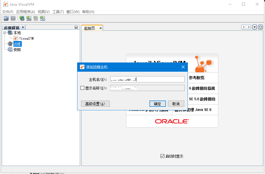Open the 应用程序(A) menu
This screenshot has height=174, width=265.
pos(26,12)
